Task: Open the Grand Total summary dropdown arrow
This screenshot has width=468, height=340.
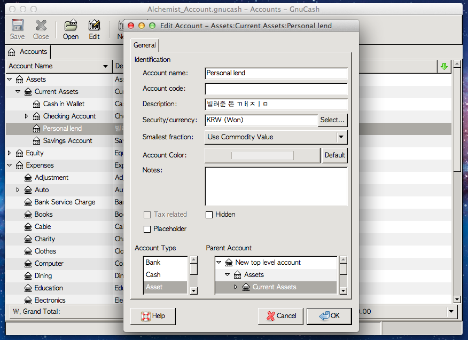Action: 451,312
